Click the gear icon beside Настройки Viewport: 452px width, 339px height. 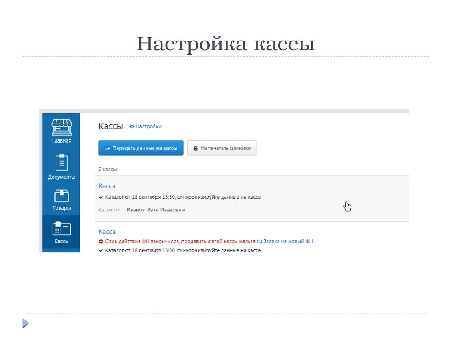132,127
